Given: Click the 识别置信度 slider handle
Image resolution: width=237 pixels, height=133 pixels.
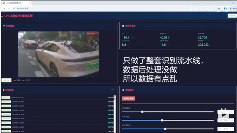Looking at the screenshot, I should [x=165, y=129].
